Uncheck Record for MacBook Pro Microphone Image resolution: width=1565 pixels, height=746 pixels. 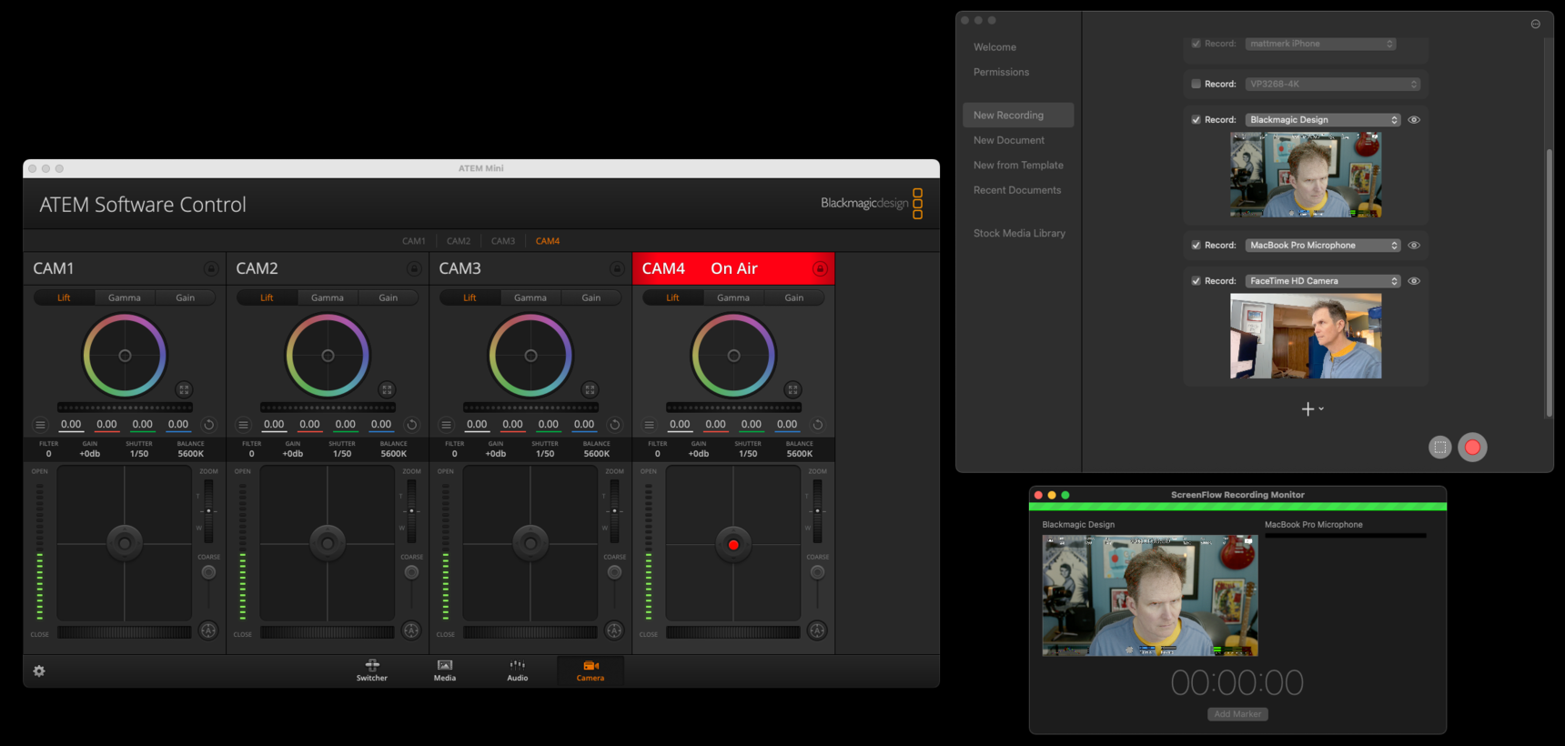[1196, 245]
